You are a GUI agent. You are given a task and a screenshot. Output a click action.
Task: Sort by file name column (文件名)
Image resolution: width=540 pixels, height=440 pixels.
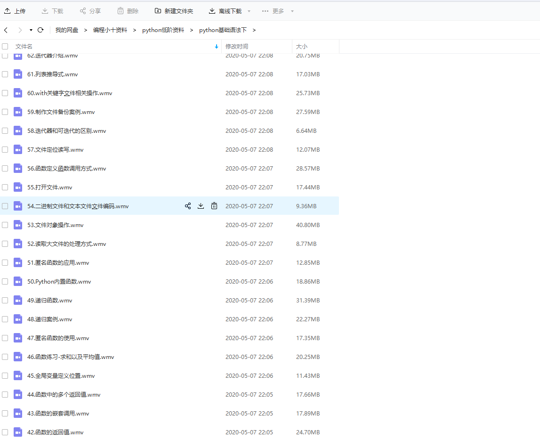coord(24,46)
